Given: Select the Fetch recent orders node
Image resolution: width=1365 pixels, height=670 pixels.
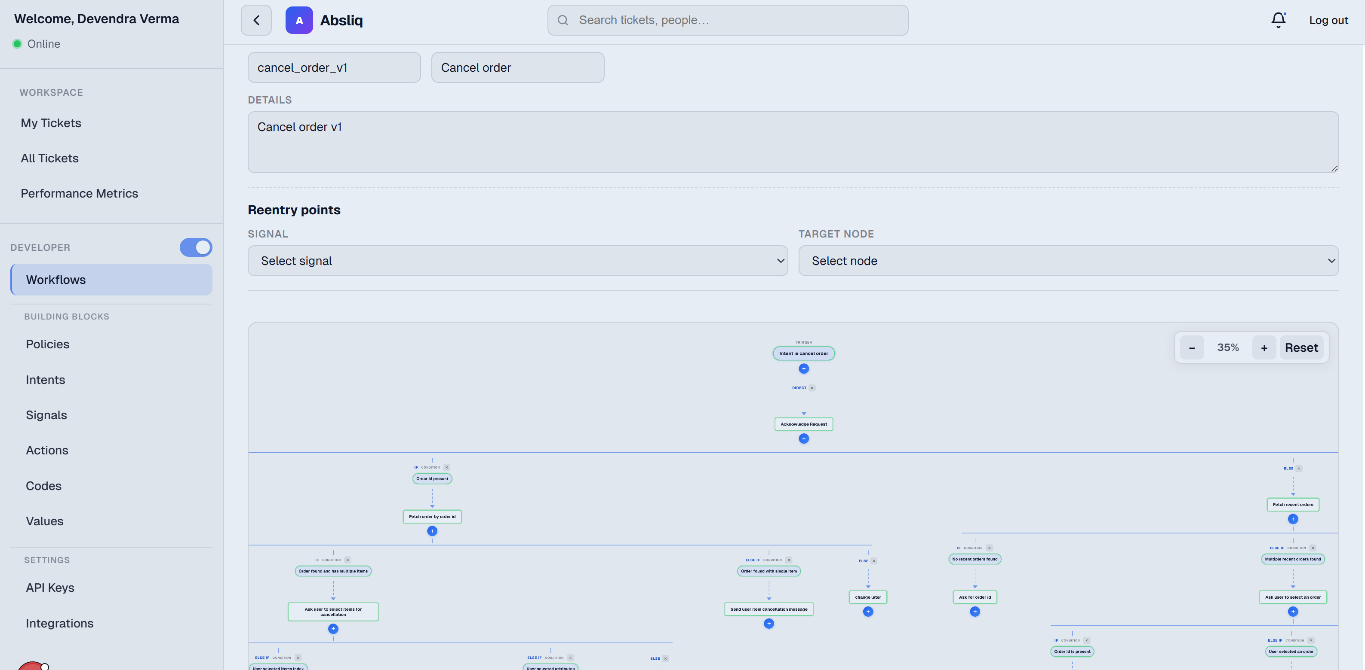Looking at the screenshot, I should 1292,504.
